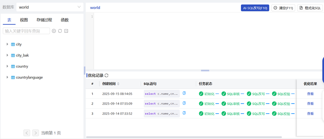The height and width of the screenshot is (139, 324).
Task: Click the horizontal scrollbar of the record table
Action: (x=184, y=137)
